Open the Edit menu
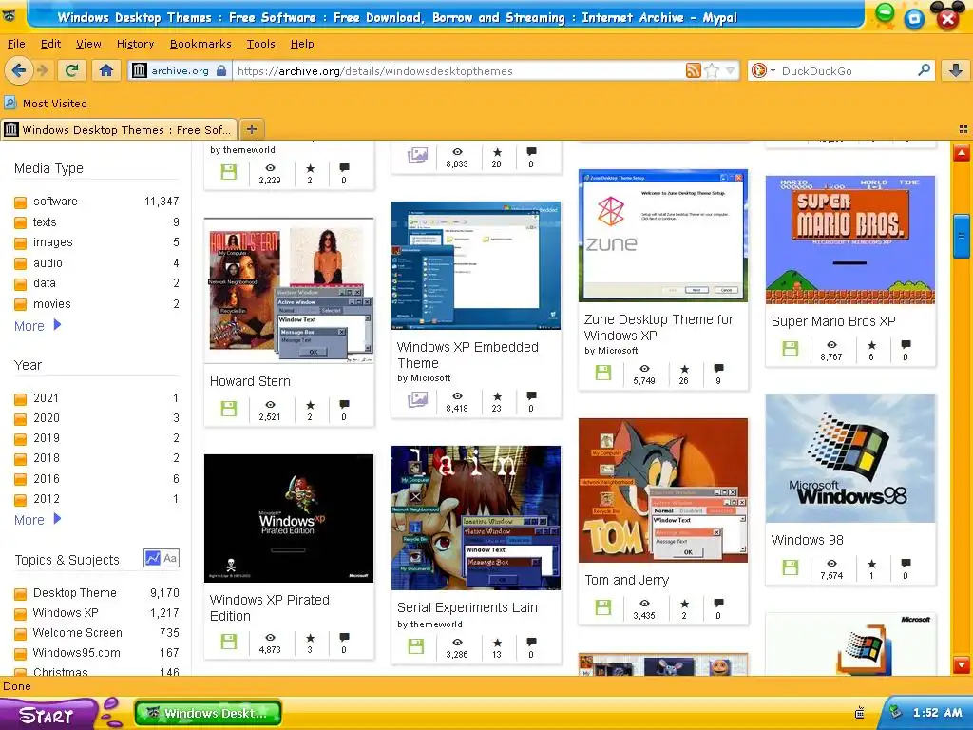This screenshot has height=730, width=973. click(50, 44)
